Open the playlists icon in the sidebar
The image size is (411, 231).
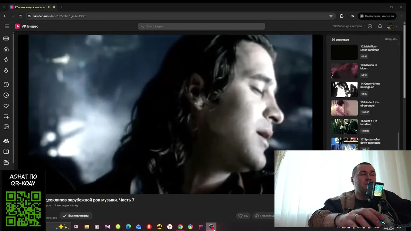pyautogui.click(x=6, y=116)
